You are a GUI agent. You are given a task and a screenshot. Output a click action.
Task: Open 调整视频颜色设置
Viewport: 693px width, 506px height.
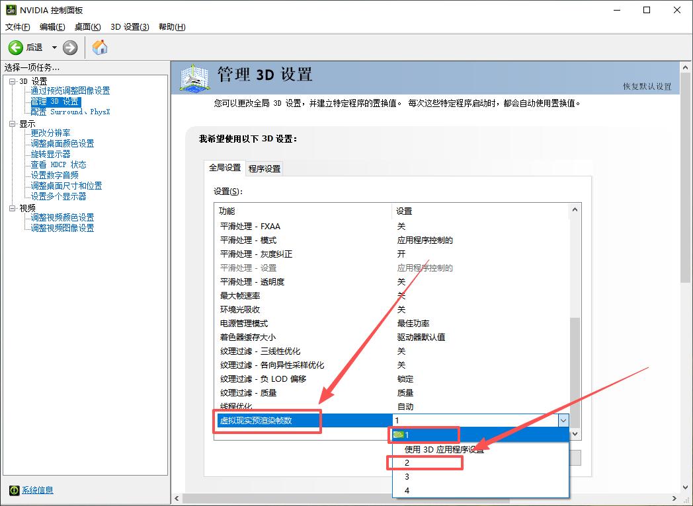(62, 217)
